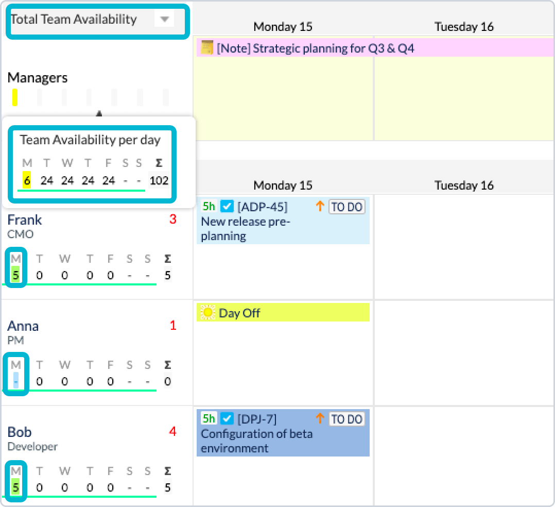Image resolution: width=555 pixels, height=507 pixels.
Task: Click the yellow Monday bar under Managers
Action: pos(15,97)
